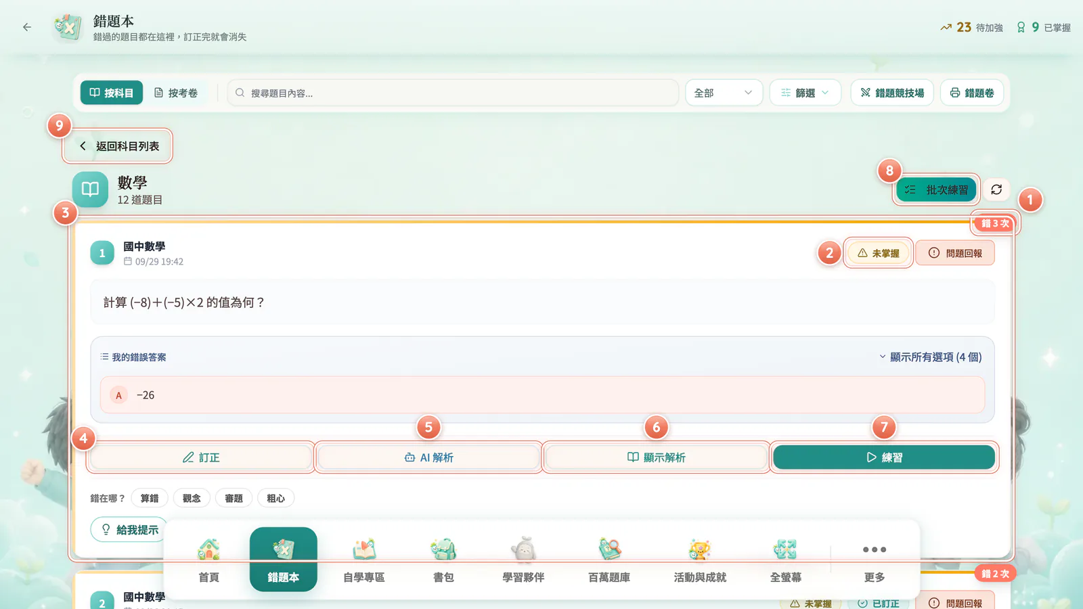
Task: Click the 數學 subject book icon
Action: pos(90,189)
